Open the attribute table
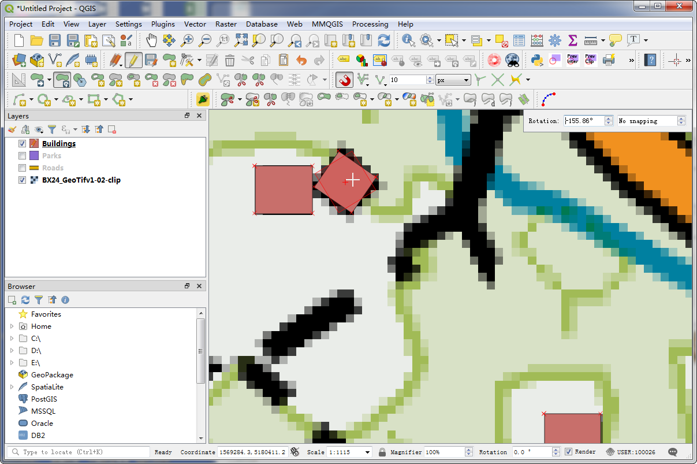 pos(519,40)
